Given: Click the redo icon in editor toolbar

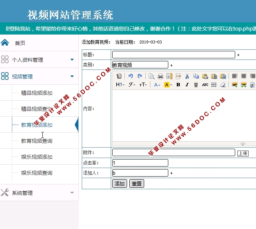Looking at the screenshot, I should (140, 76).
